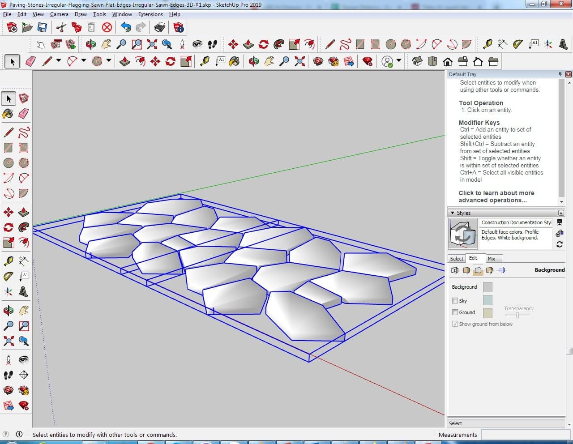Viewport: 573px width, 444px height.
Task: Switch to Iso view using the house icon
Action: pos(417,61)
